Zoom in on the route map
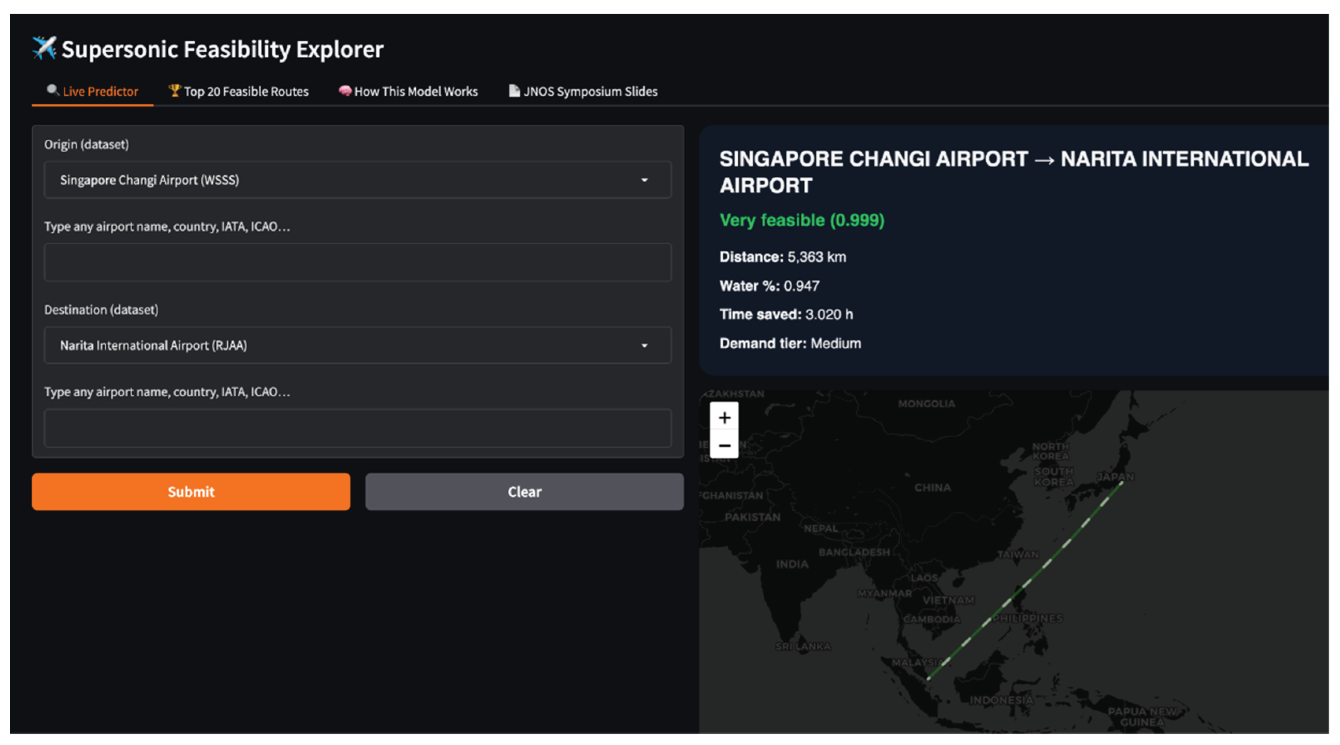This screenshot has width=1340, height=745. [724, 418]
